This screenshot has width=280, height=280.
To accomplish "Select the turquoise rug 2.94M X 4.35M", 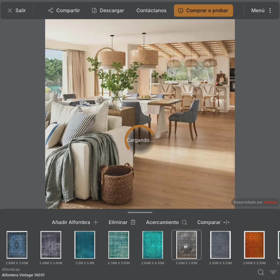I will pyautogui.click(x=153, y=245).
